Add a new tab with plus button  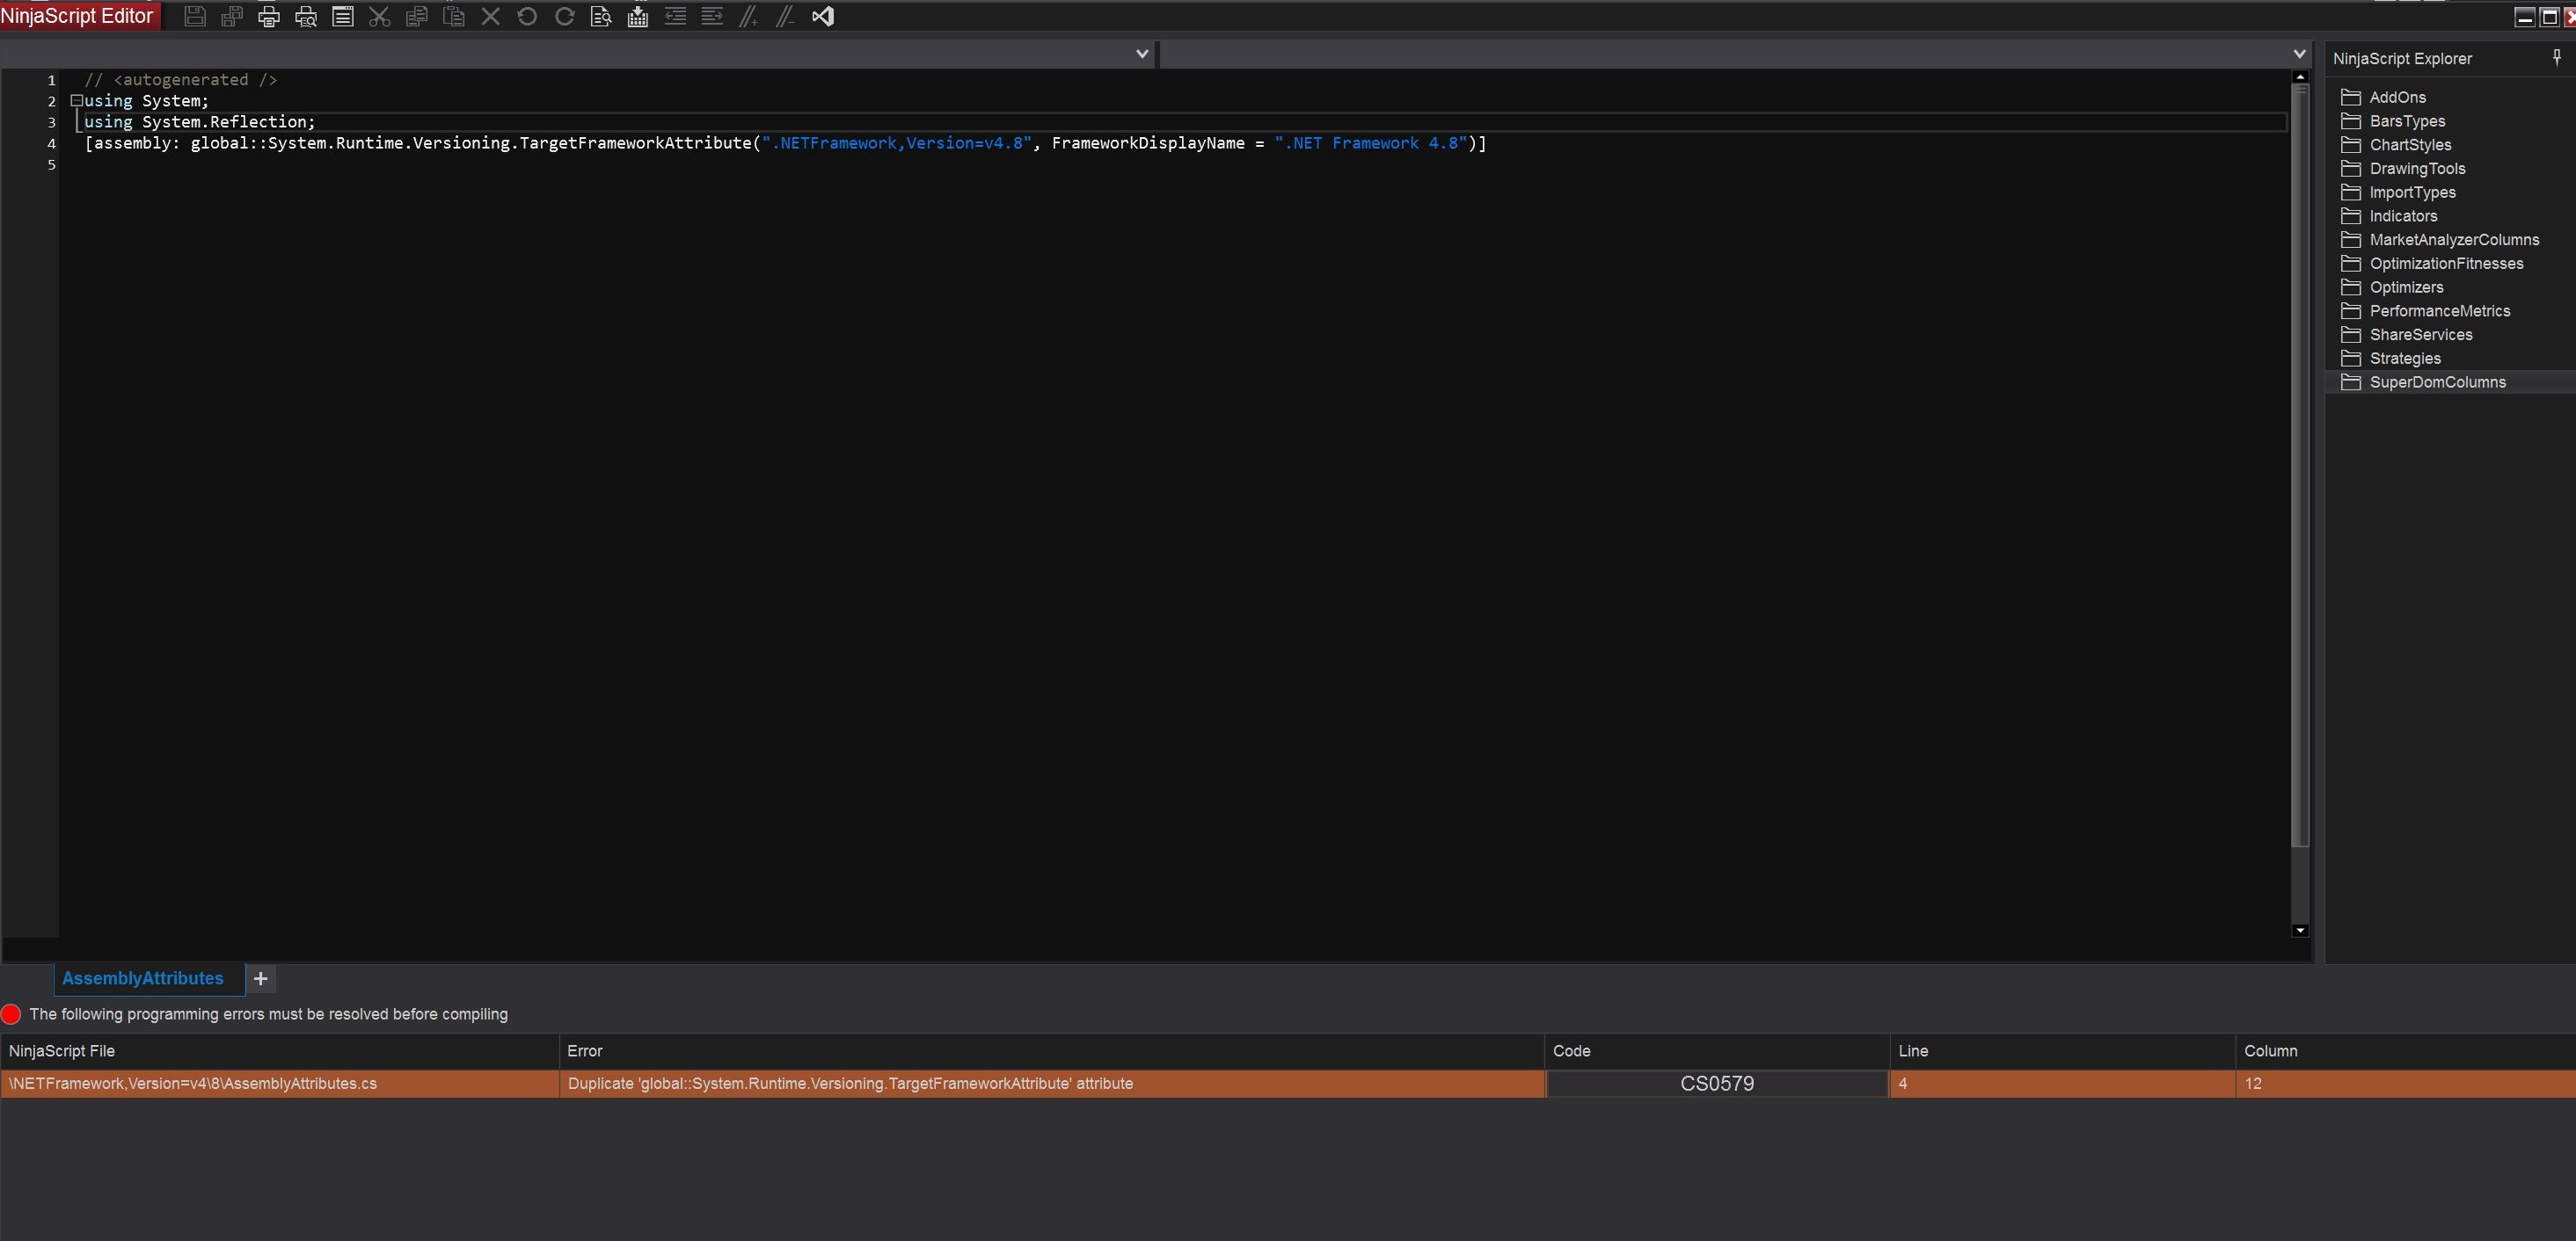261,978
